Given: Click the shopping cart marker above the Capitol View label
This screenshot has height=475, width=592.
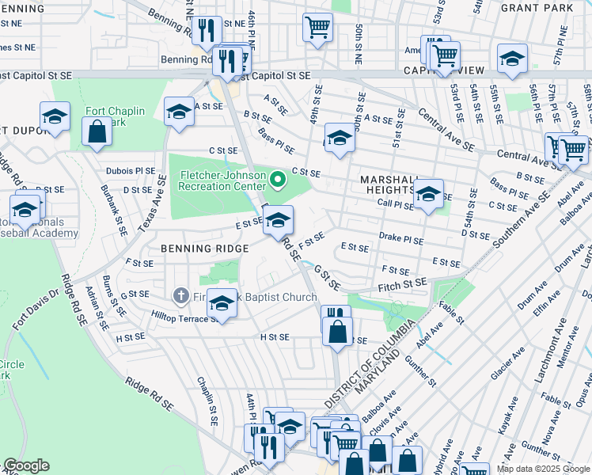Looking at the screenshot, I should coord(445,57).
